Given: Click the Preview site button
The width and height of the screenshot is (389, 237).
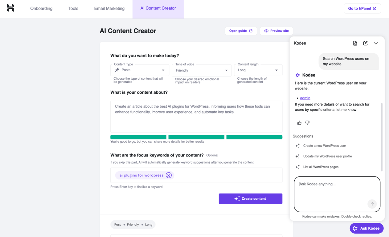Looking at the screenshot, I should pyautogui.click(x=276, y=31).
